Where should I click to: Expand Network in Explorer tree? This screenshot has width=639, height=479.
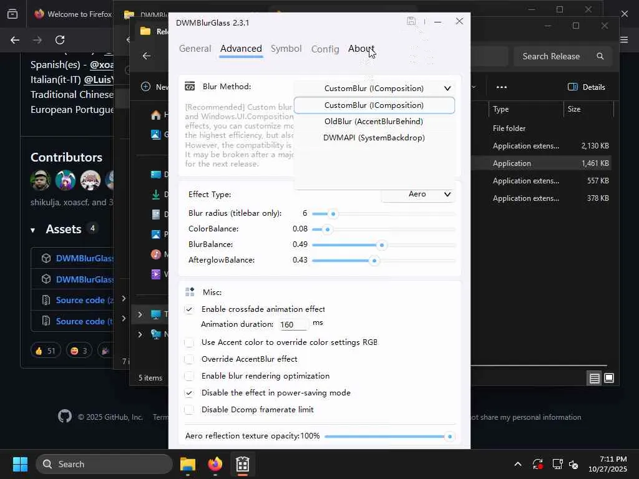pyautogui.click(x=140, y=334)
